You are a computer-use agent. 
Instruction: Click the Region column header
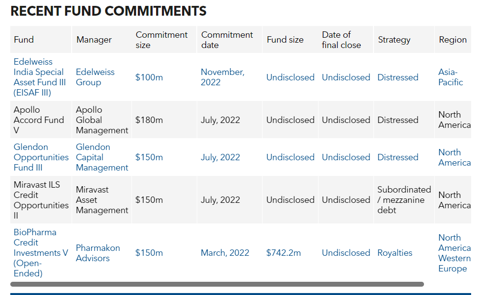coord(452,39)
